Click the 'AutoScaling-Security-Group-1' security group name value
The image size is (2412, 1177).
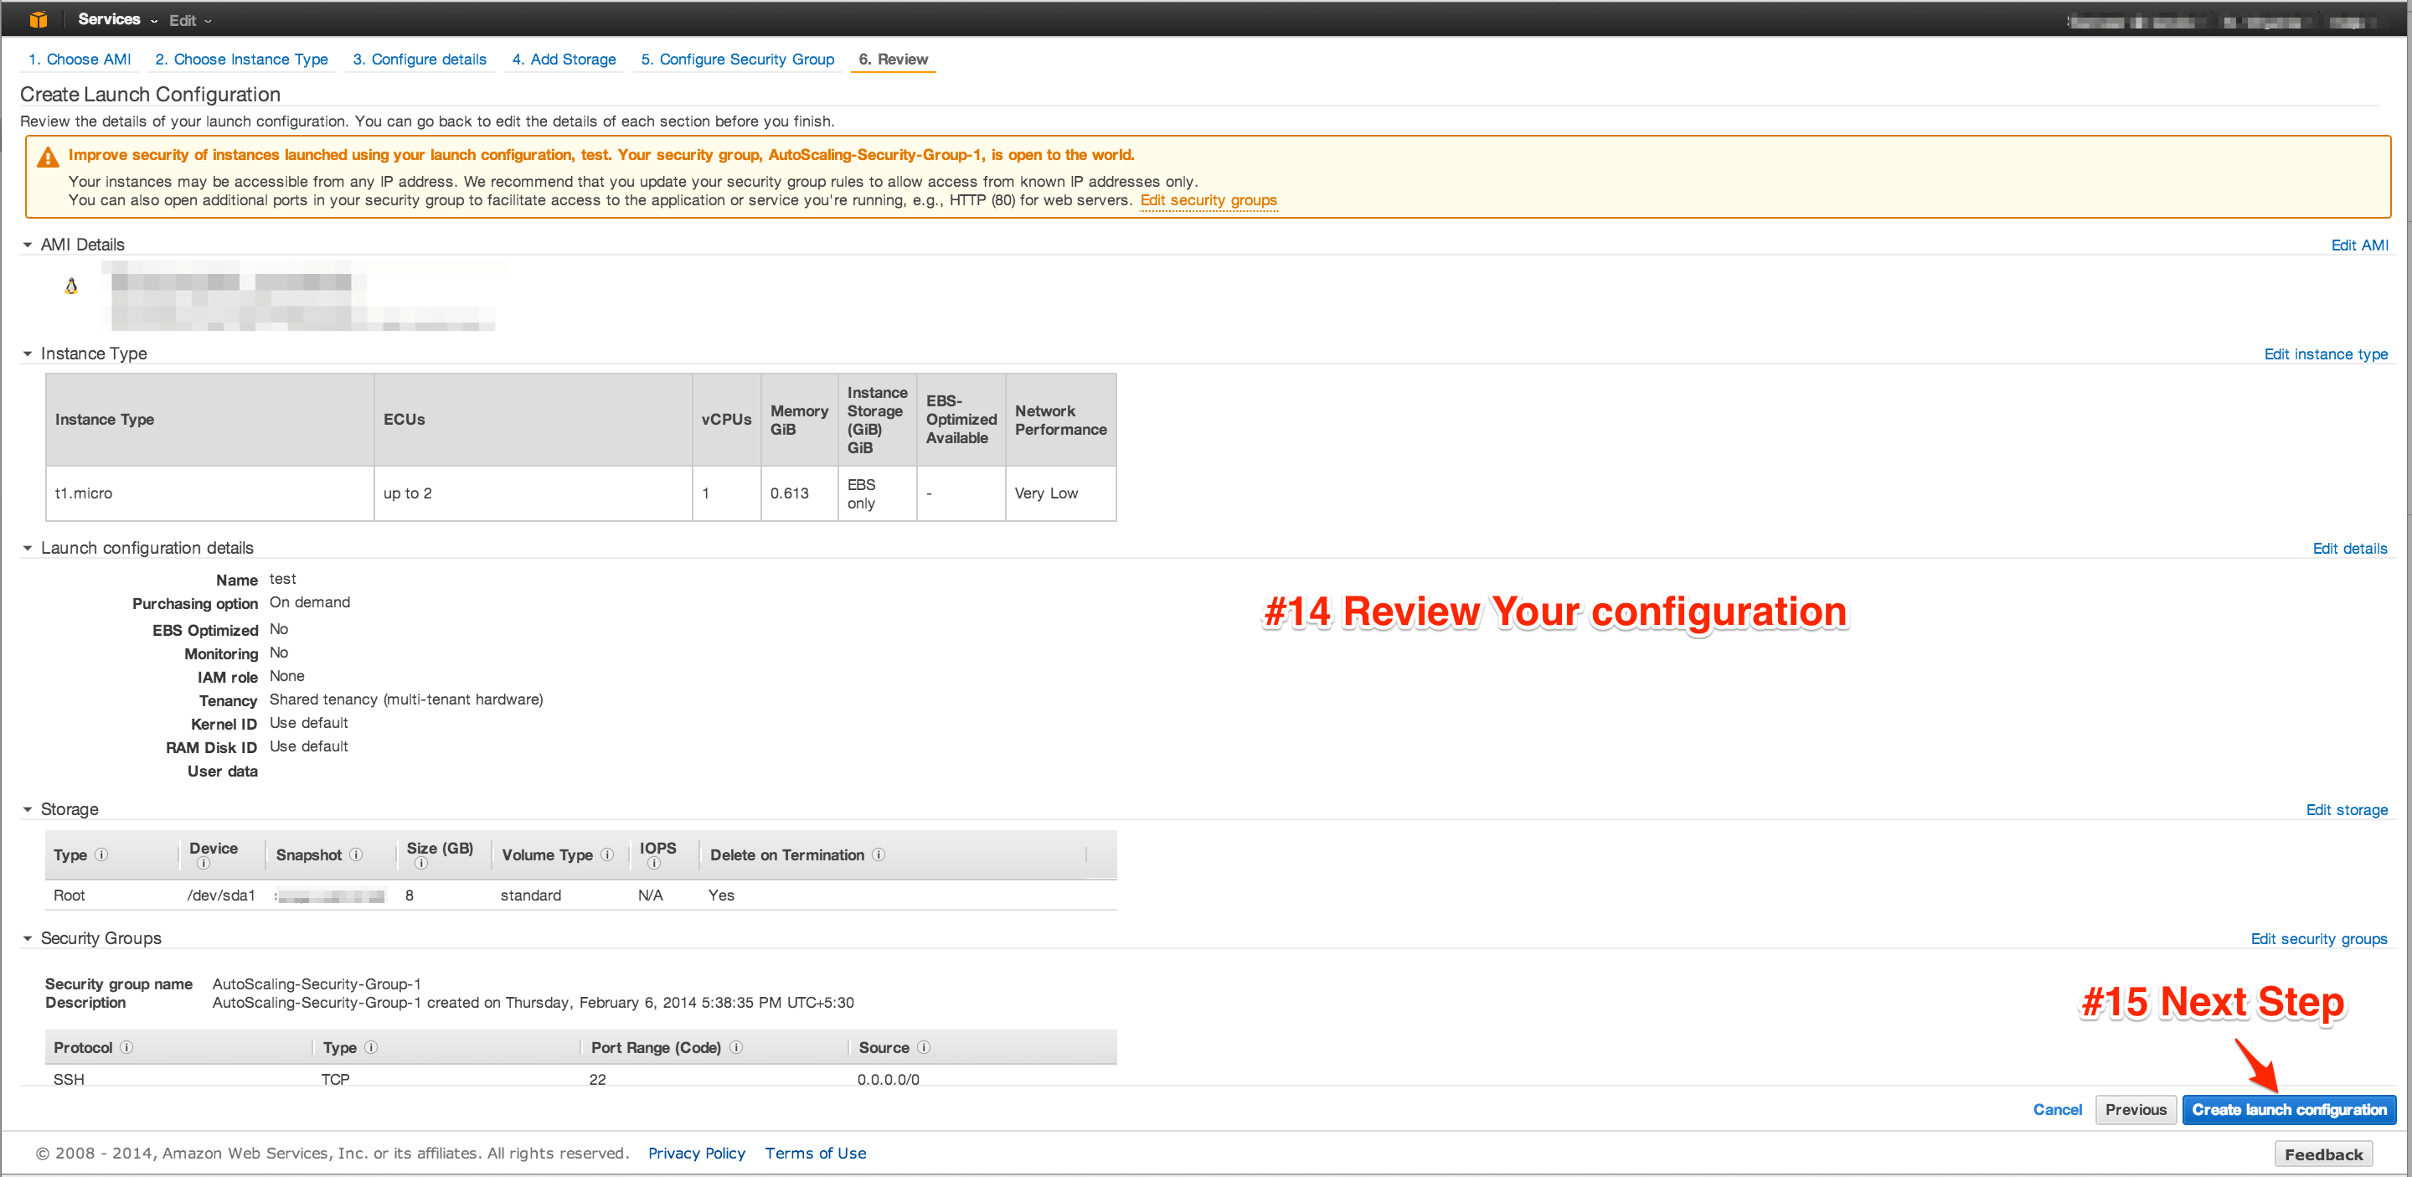pyautogui.click(x=317, y=984)
